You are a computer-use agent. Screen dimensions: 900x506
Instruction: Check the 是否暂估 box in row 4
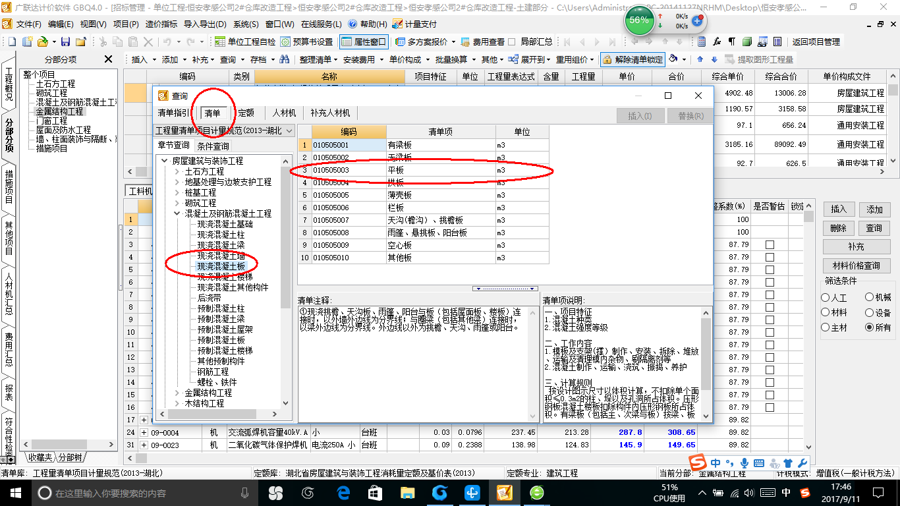(770, 257)
